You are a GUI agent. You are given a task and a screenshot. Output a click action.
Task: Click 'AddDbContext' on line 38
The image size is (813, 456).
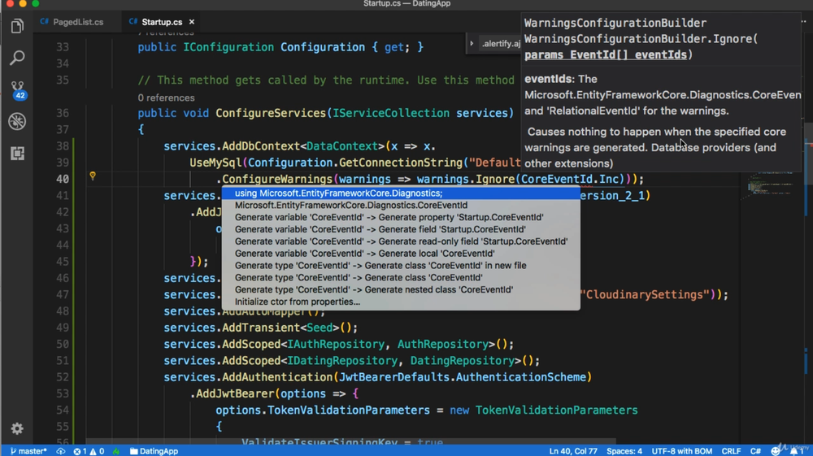click(x=261, y=146)
